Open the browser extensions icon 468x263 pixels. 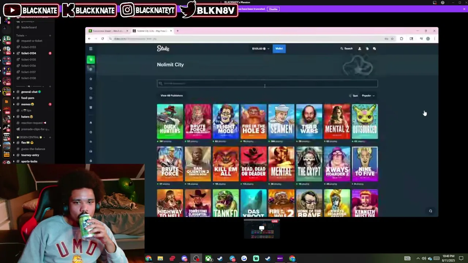point(401,39)
